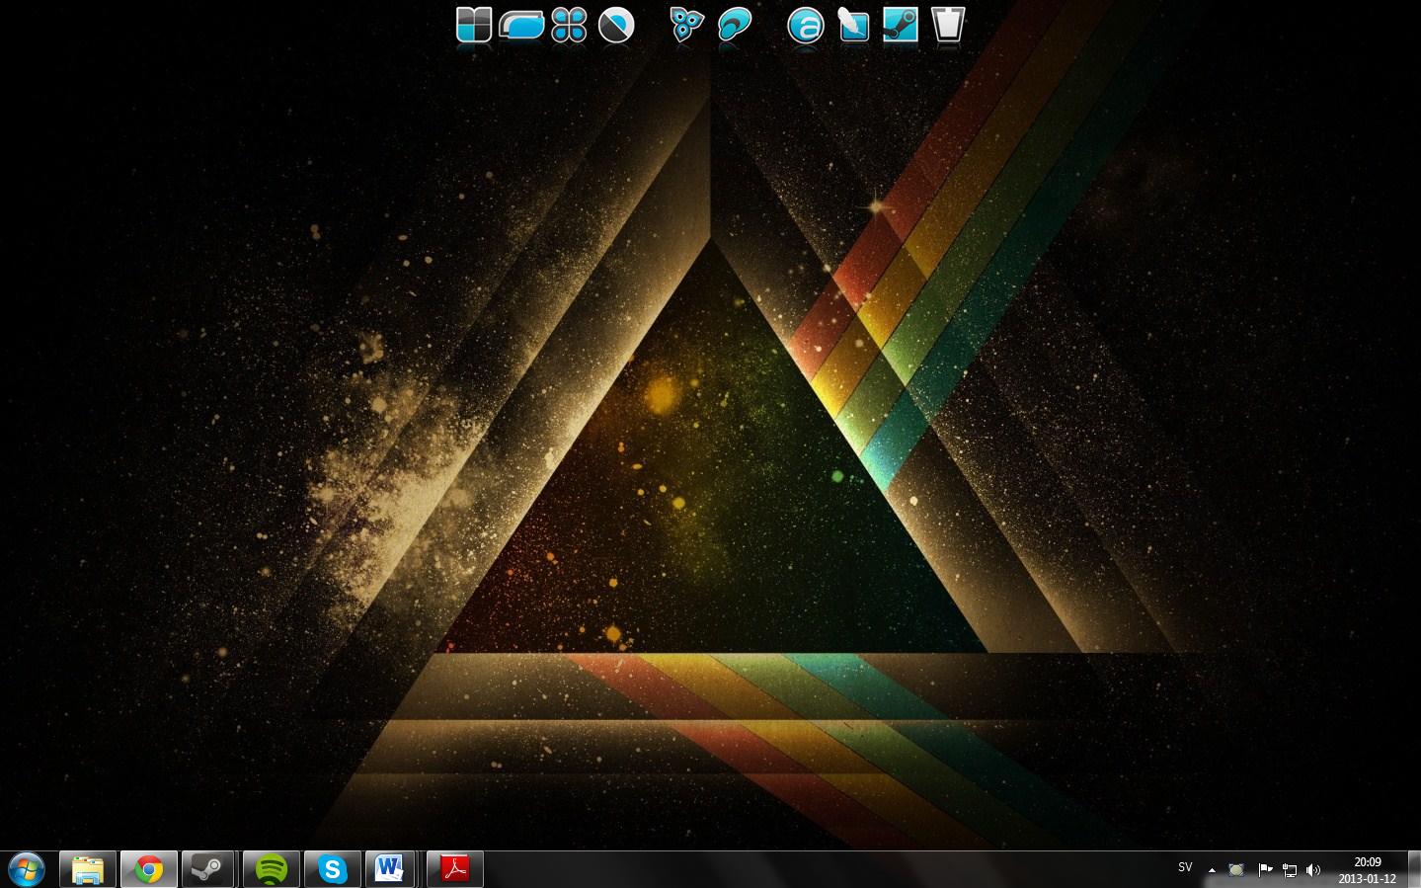Screen dimensions: 1421x888
Task: Open the volume speaker control
Action: point(1312,870)
